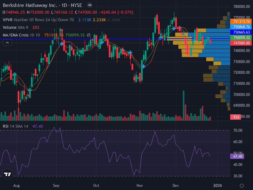
Task: Click the 747000.00 red last price label
Action: click(x=241, y=43)
